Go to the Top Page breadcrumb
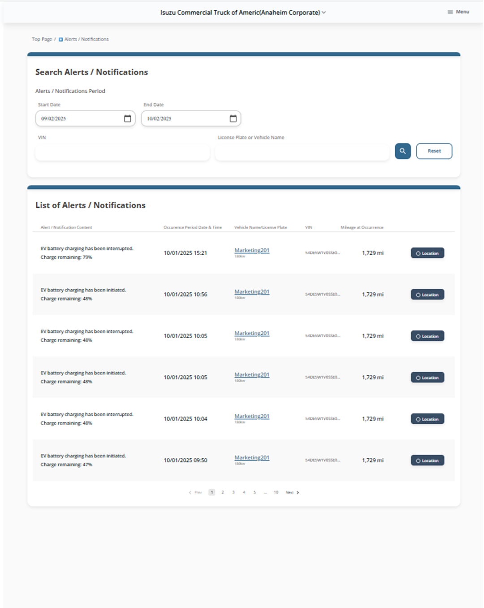This screenshot has width=484, height=608. point(42,39)
